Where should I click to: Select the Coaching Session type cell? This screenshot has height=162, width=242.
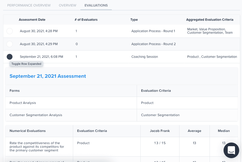tap(144, 57)
